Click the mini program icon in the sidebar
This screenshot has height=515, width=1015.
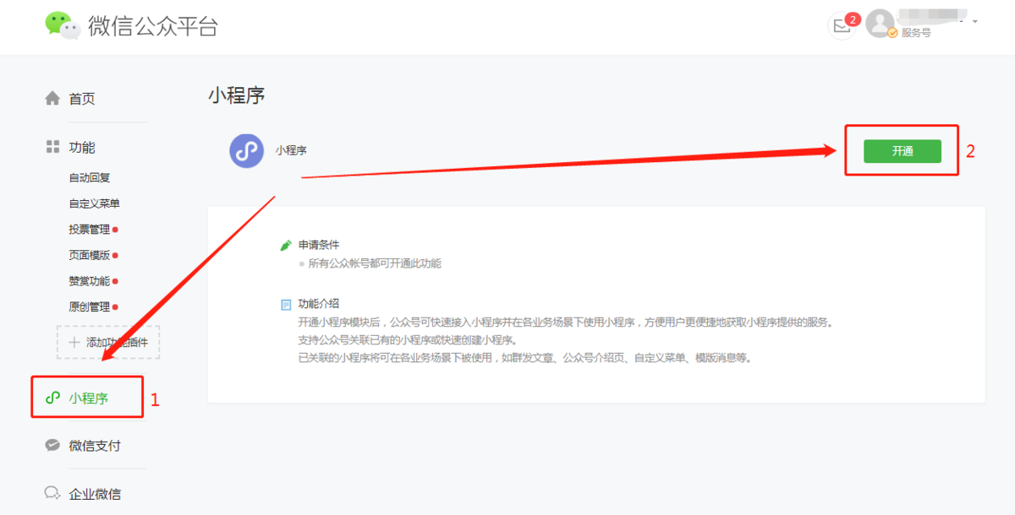pyautogui.click(x=52, y=398)
